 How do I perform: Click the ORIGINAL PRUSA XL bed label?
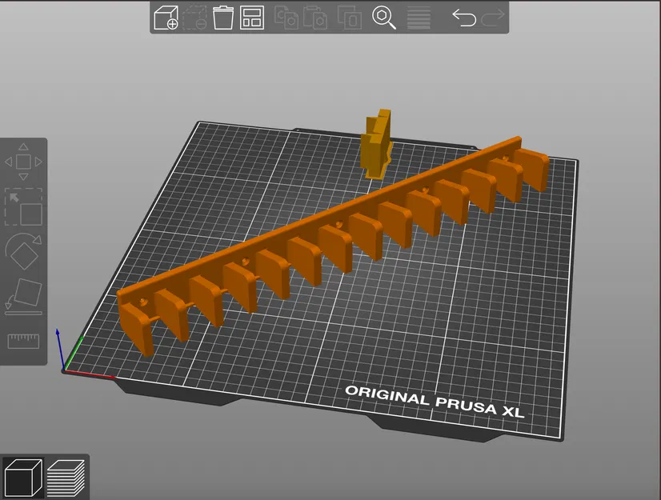coord(435,402)
